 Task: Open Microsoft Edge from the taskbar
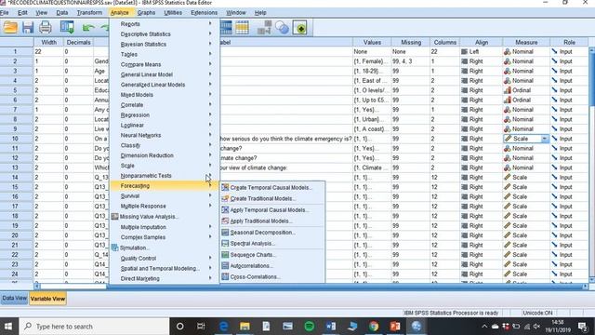(x=224, y=327)
